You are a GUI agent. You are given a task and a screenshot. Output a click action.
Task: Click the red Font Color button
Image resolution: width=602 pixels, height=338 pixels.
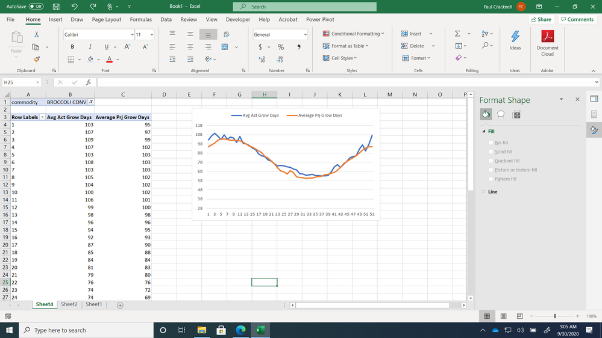click(110, 59)
